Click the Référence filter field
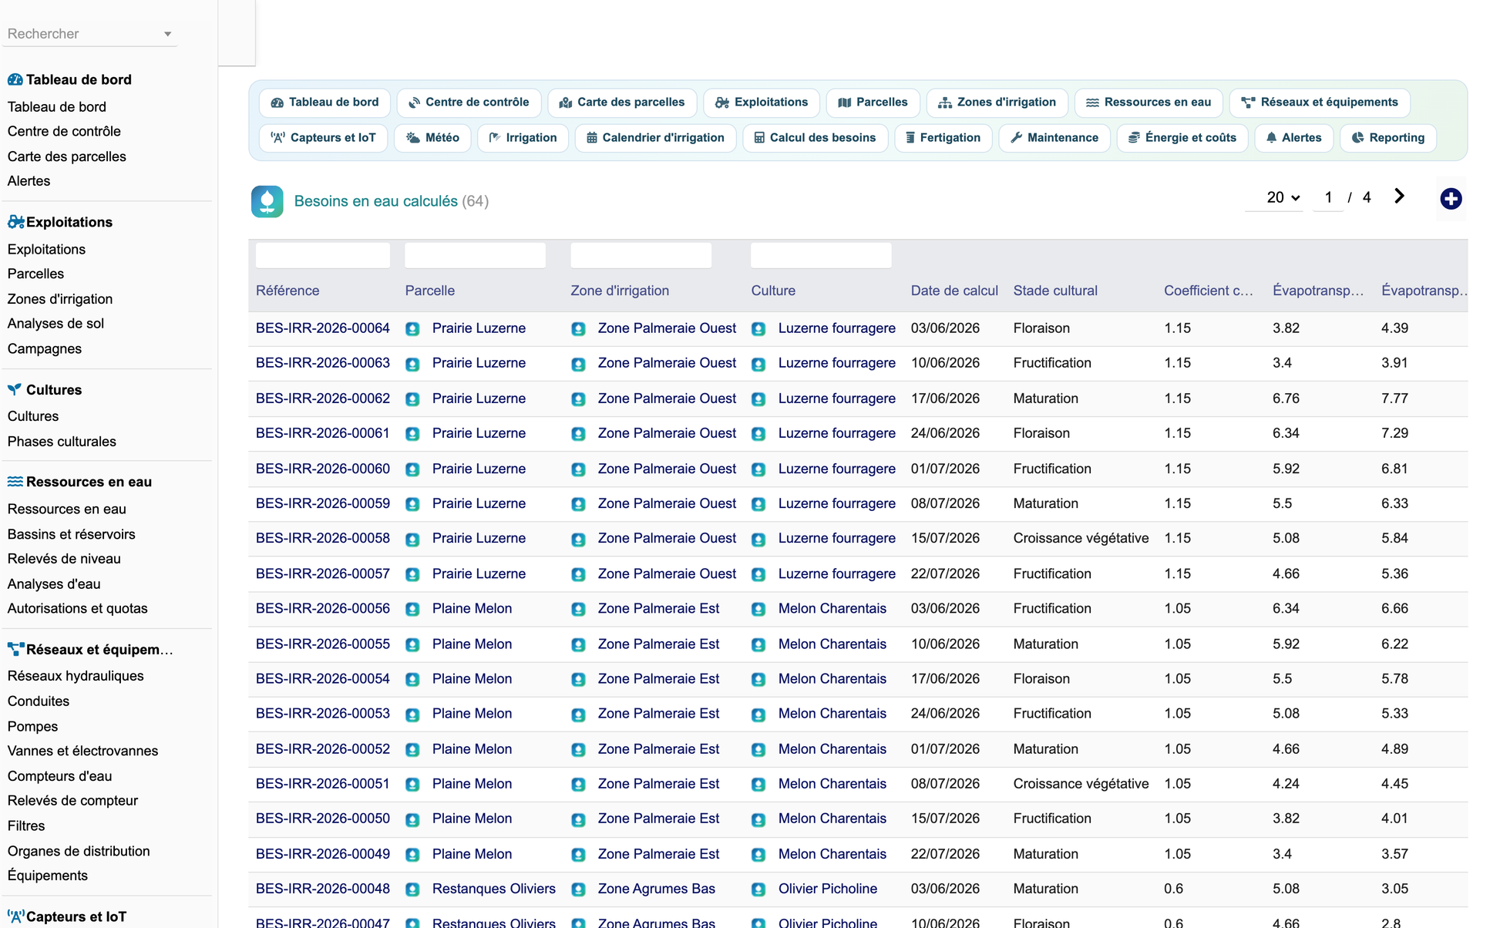Screen dimensions: 1500x928 (323, 255)
